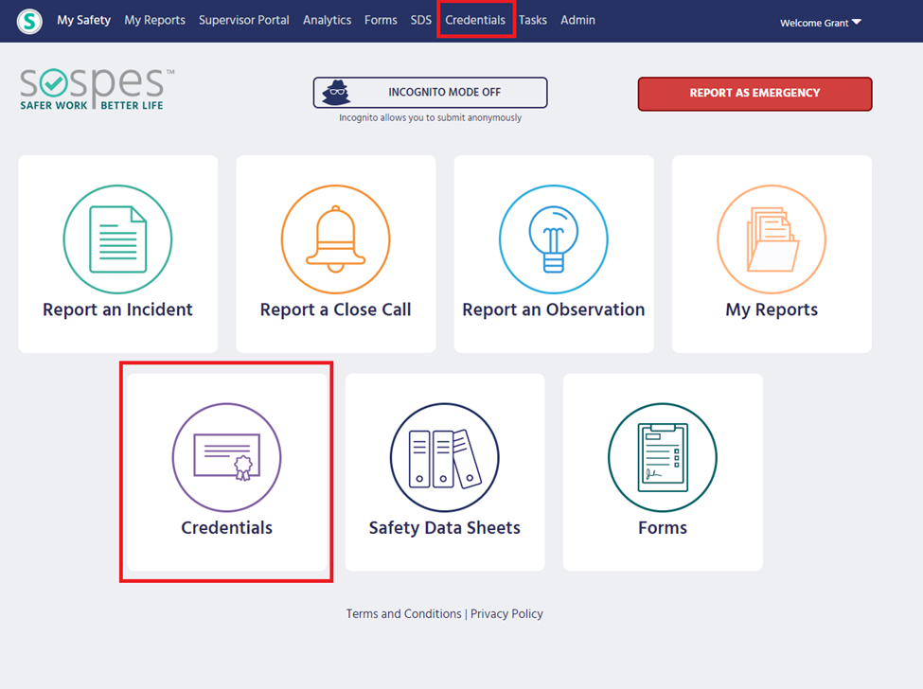923x689 pixels.
Task: Select SDS in the top navigation
Action: click(420, 20)
